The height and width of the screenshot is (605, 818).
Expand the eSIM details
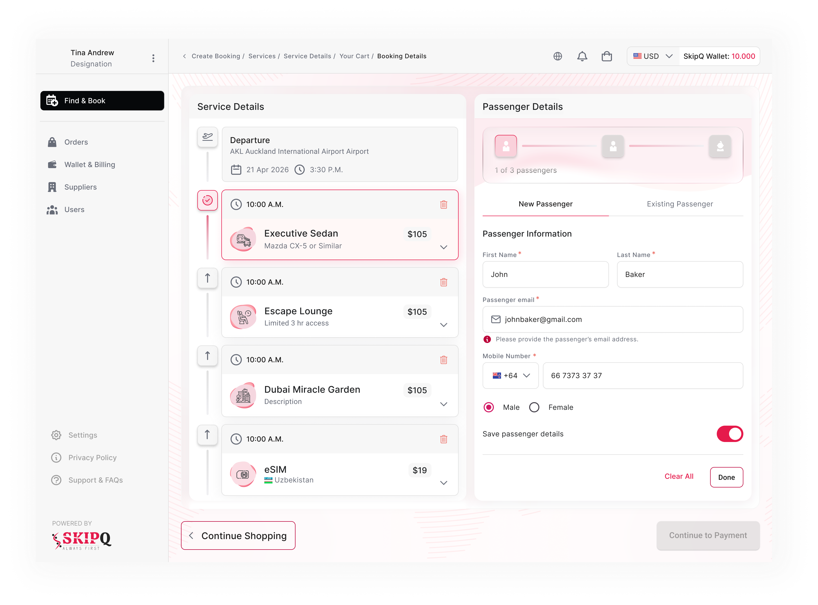444,483
